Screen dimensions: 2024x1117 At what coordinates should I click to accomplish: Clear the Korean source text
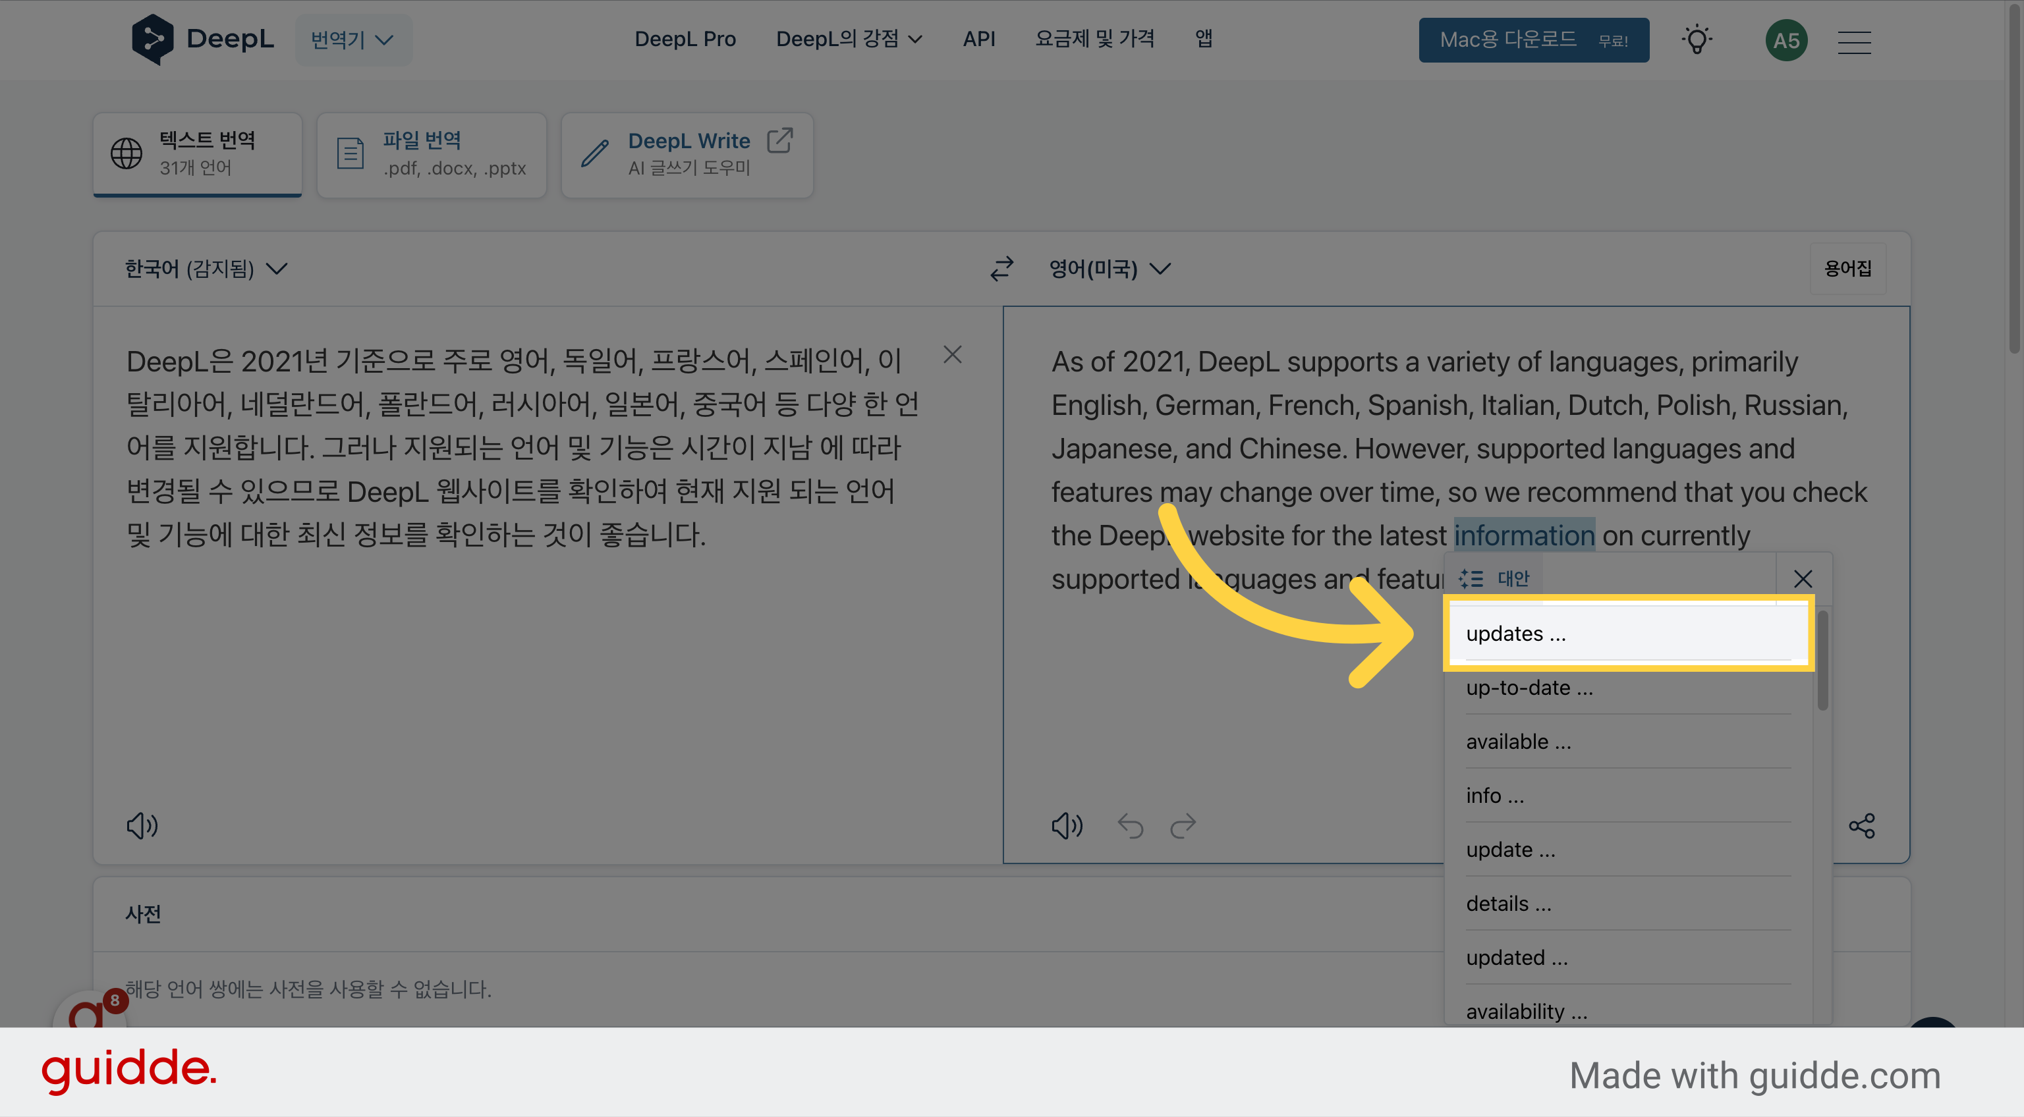point(952,355)
